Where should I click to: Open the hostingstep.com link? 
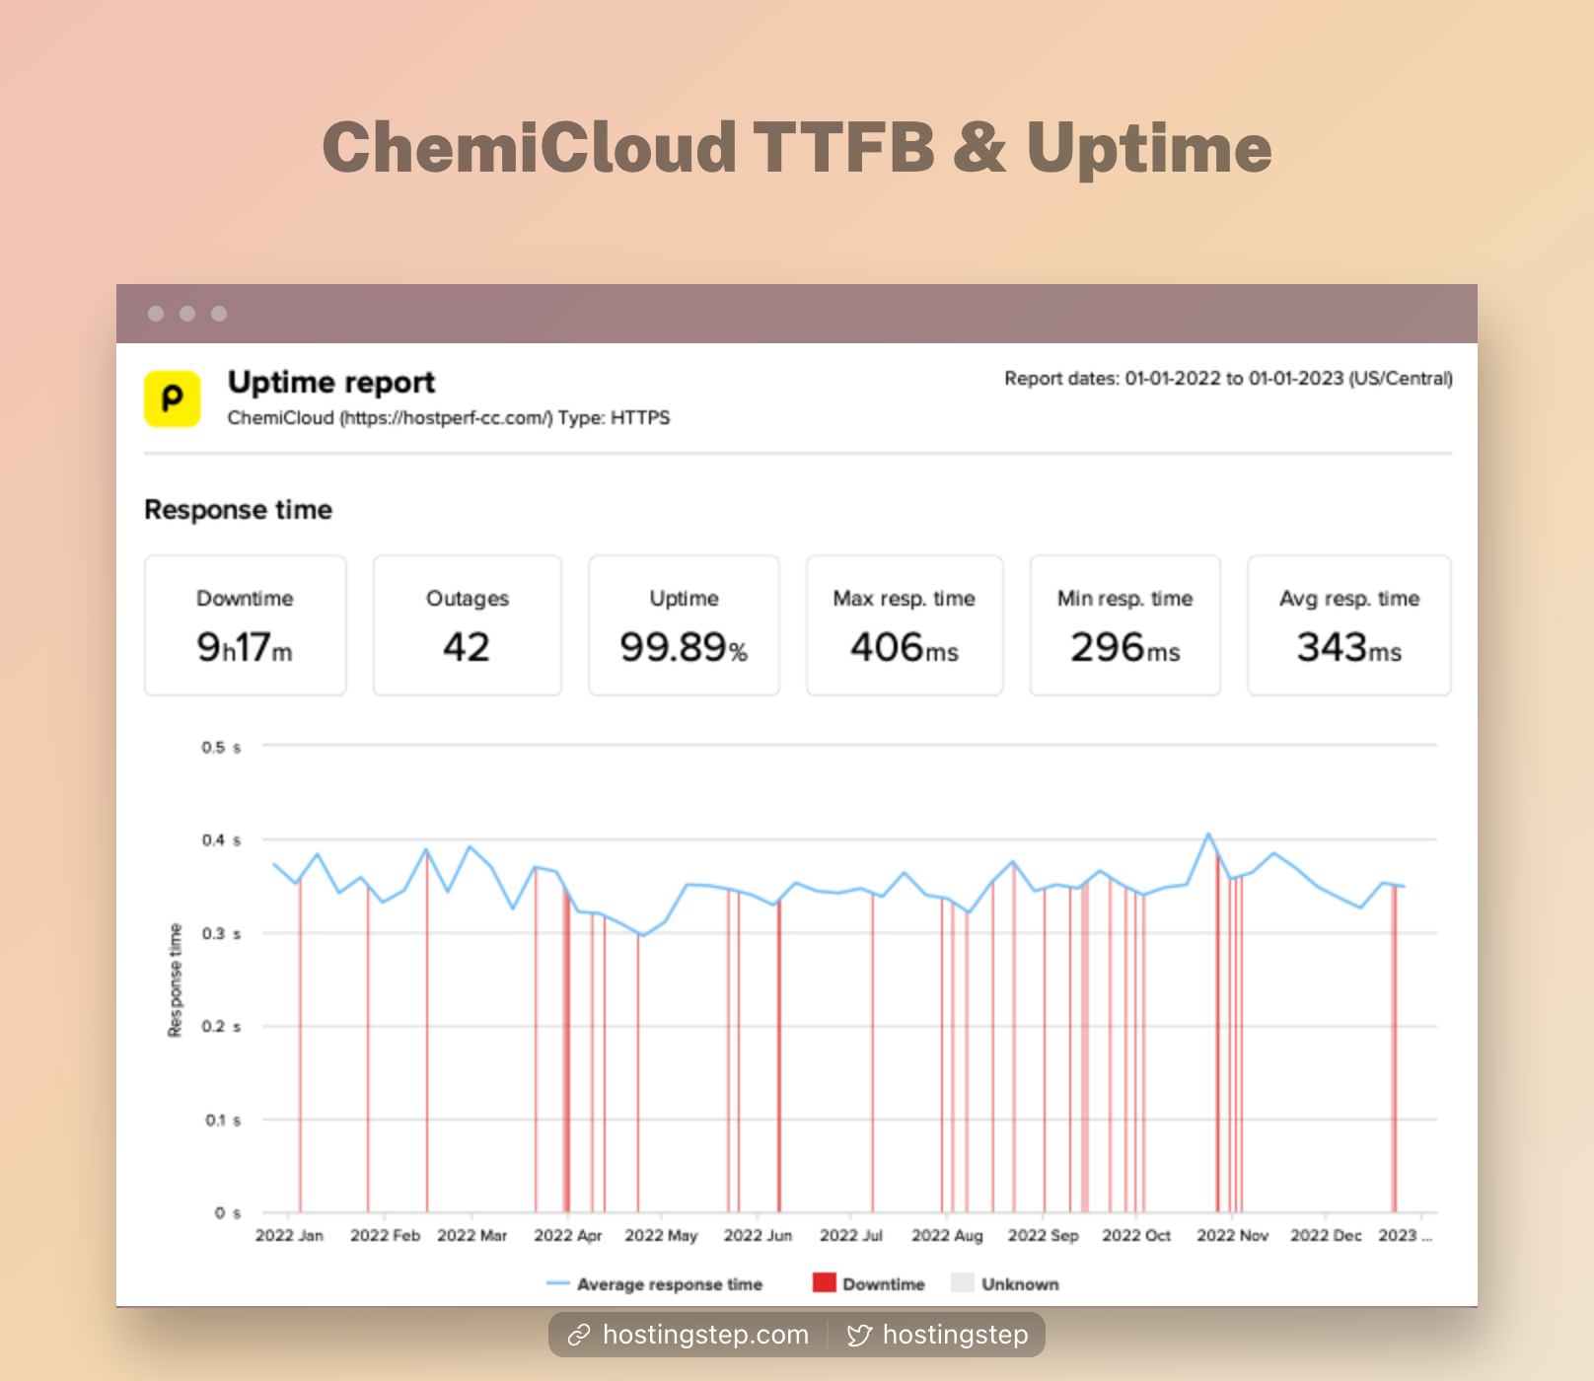[705, 1335]
